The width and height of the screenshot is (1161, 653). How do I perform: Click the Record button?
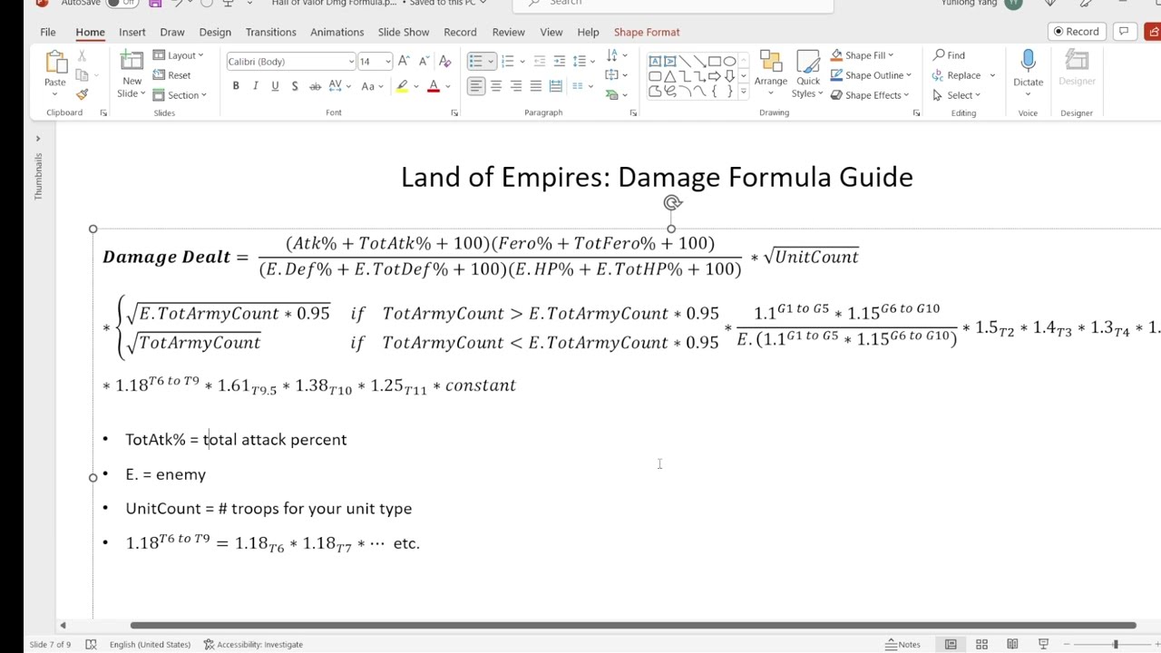1077,32
